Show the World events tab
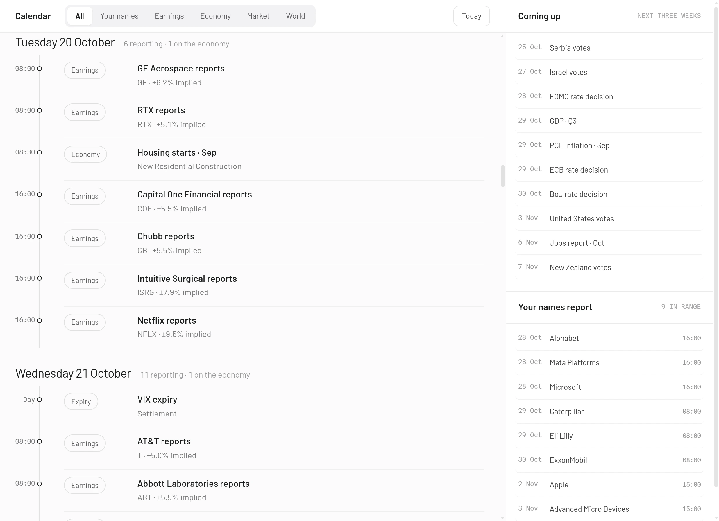This screenshot has width=719, height=521. click(x=295, y=16)
